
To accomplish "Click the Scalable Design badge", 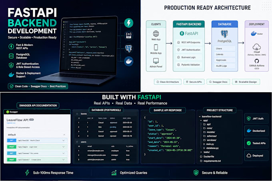I will coord(246,82).
